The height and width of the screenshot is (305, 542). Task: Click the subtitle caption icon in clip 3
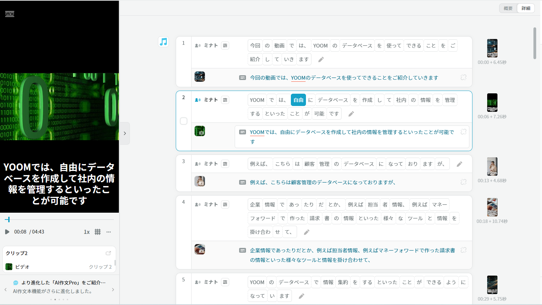pos(242,182)
